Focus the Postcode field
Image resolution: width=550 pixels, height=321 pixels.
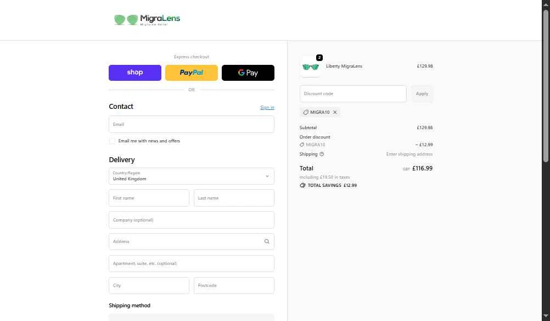[234, 285]
